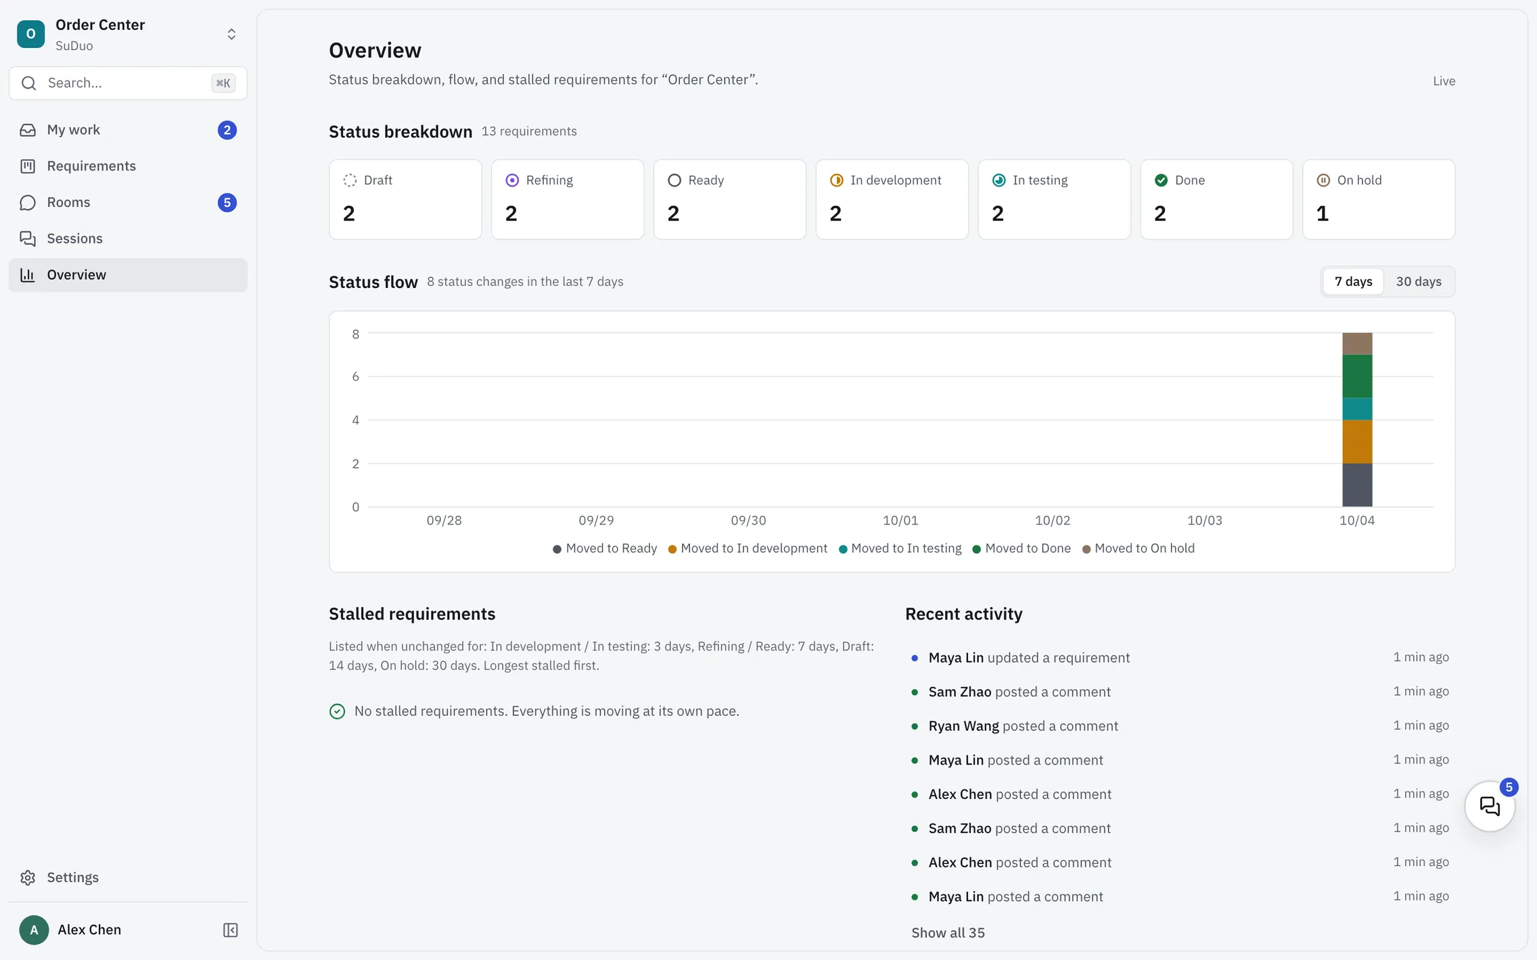Open the In development status card
Screen dimensions: 1537x960
tap(892, 199)
